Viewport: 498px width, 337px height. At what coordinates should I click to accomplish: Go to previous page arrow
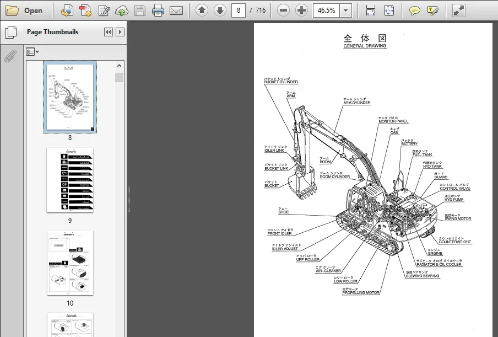(x=202, y=10)
